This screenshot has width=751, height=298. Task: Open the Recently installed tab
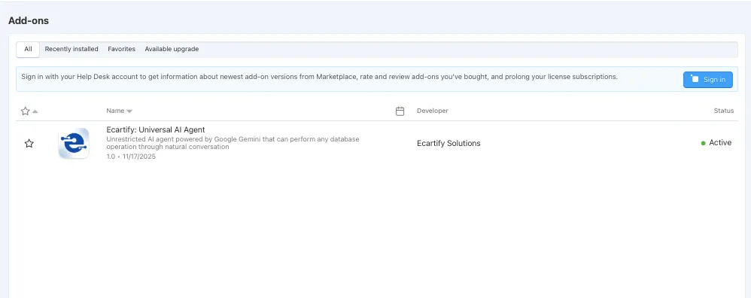[71, 50]
